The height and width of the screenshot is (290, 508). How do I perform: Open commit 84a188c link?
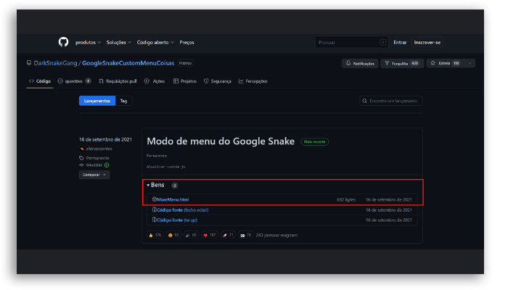coord(94,165)
